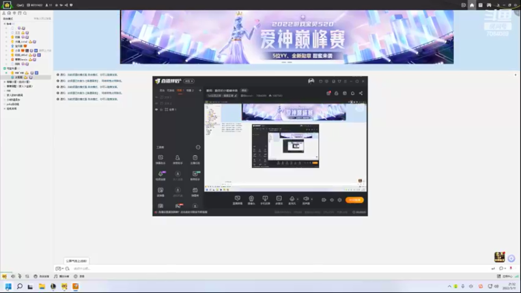Click the circle icon next to 工具箱 header

[198, 147]
